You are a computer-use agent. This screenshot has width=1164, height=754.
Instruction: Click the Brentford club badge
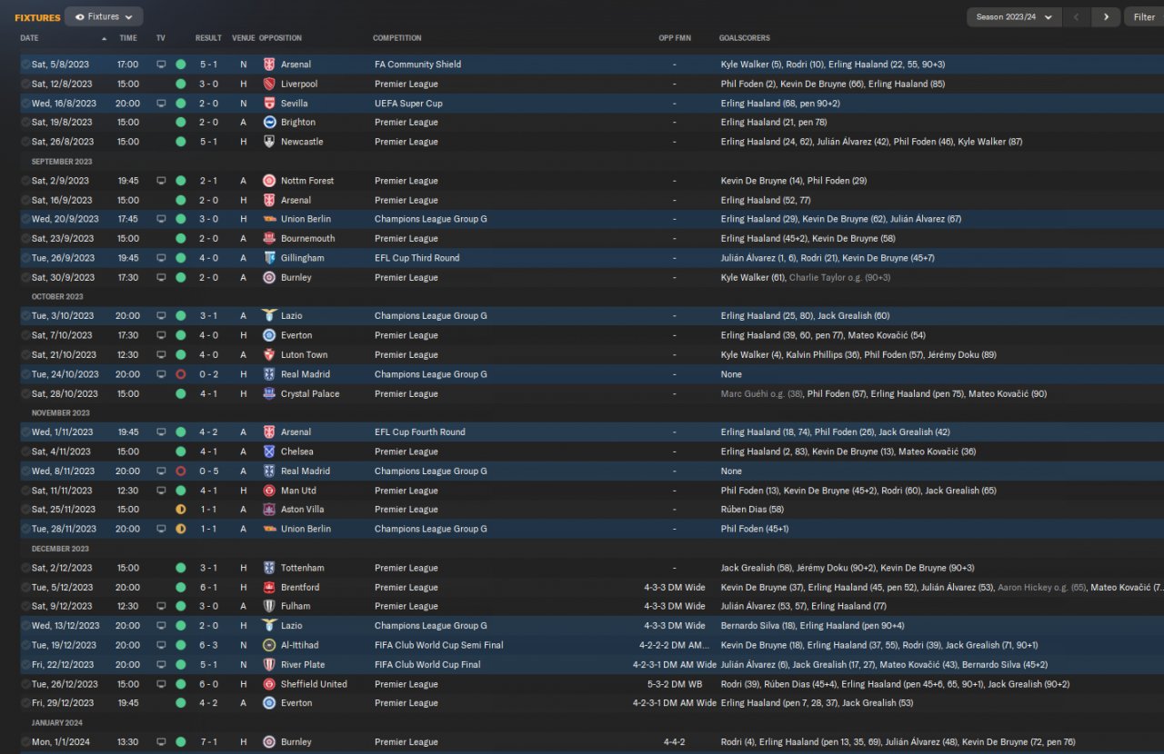point(269,588)
